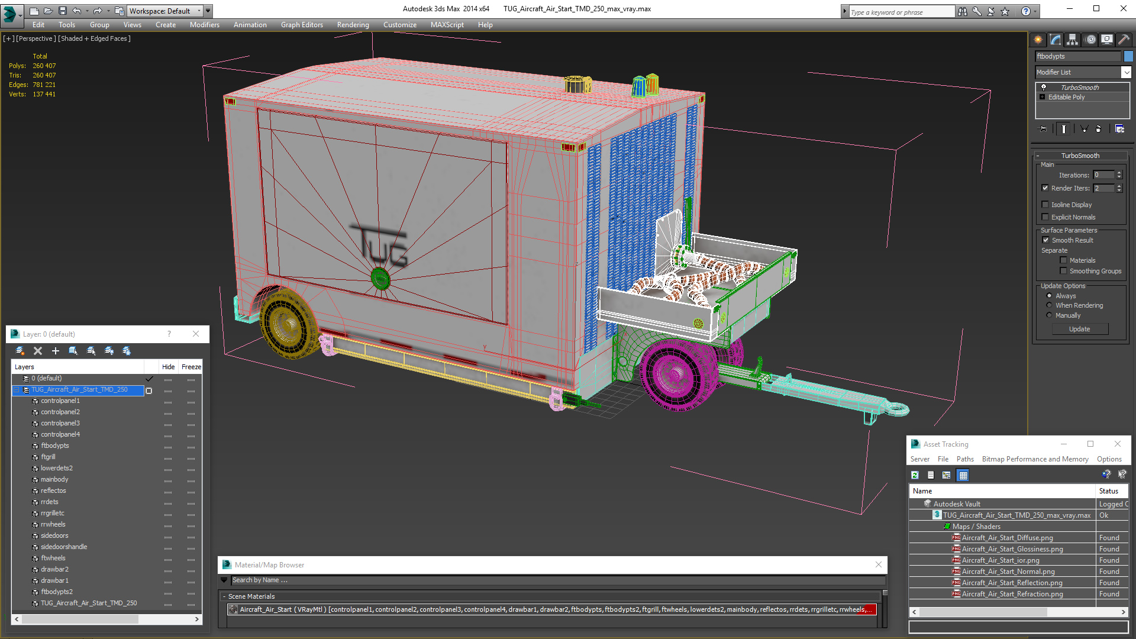
Task: Click the Asset Tracking table view icon
Action: (x=963, y=475)
